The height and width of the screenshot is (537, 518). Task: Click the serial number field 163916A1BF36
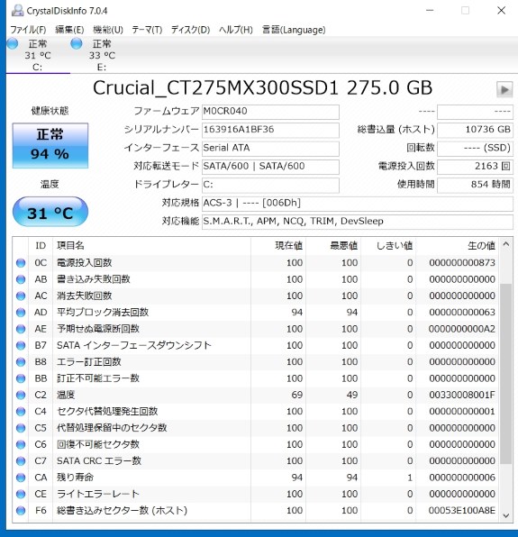270,130
